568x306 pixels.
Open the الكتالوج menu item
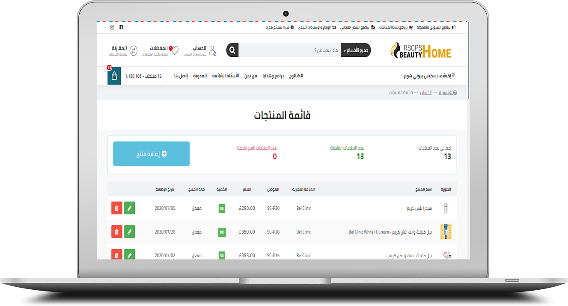click(x=296, y=76)
